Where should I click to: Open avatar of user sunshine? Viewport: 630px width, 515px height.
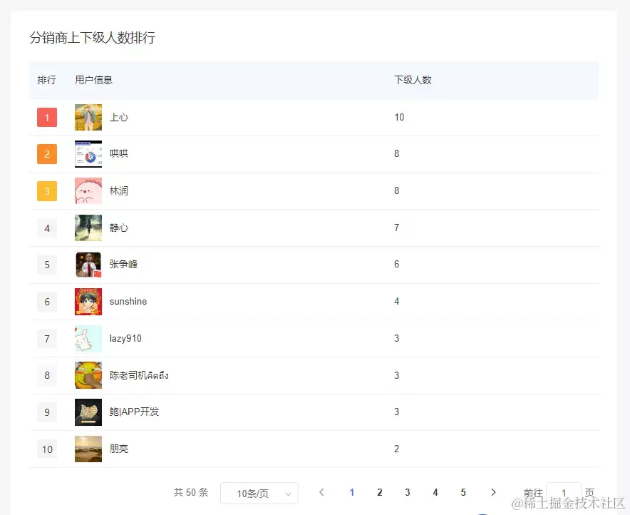pos(88,302)
